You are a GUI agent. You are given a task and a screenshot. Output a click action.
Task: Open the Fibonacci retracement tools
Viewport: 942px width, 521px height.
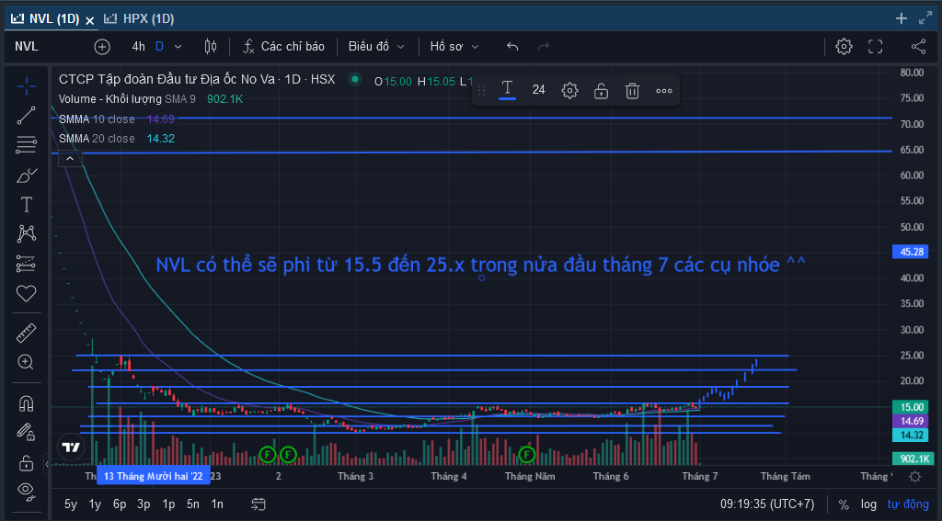(26, 144)
